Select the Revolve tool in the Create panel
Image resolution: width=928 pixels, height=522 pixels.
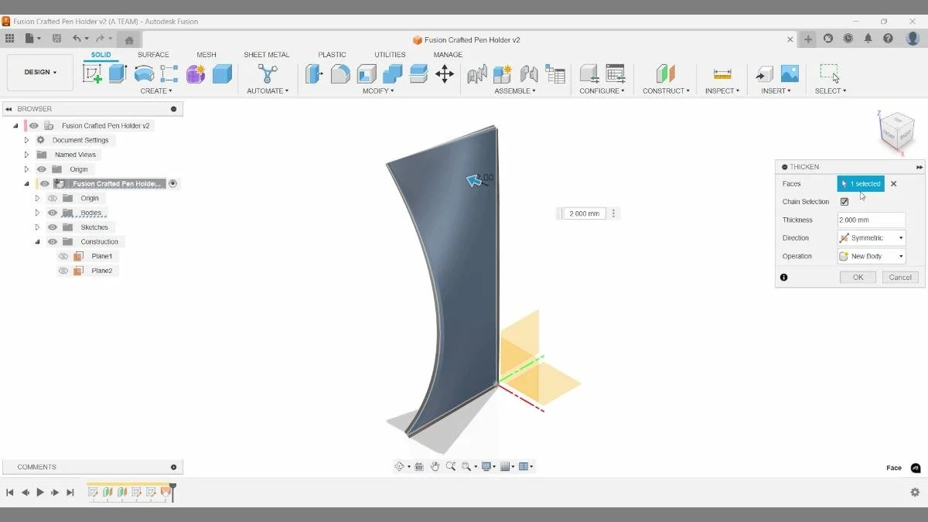pos(143,73)
